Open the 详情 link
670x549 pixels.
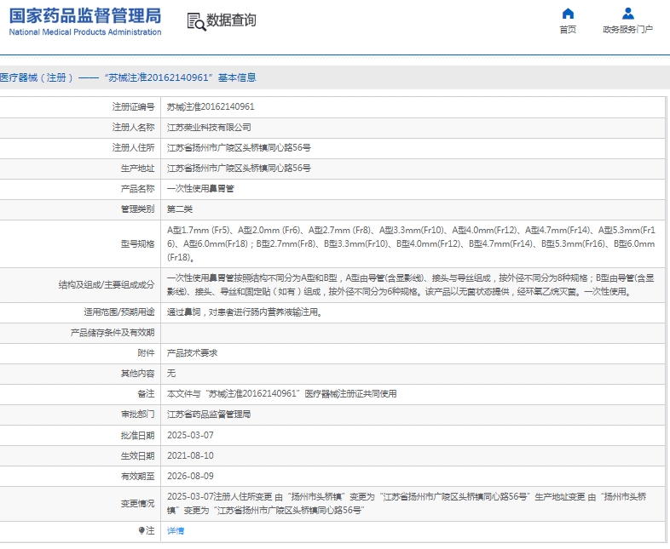click(x=176, y=530)
